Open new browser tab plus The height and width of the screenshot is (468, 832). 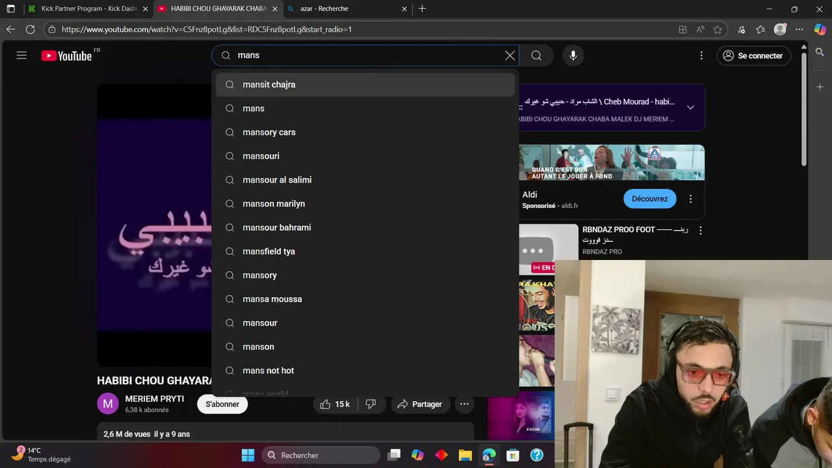(x=422, y=8)
